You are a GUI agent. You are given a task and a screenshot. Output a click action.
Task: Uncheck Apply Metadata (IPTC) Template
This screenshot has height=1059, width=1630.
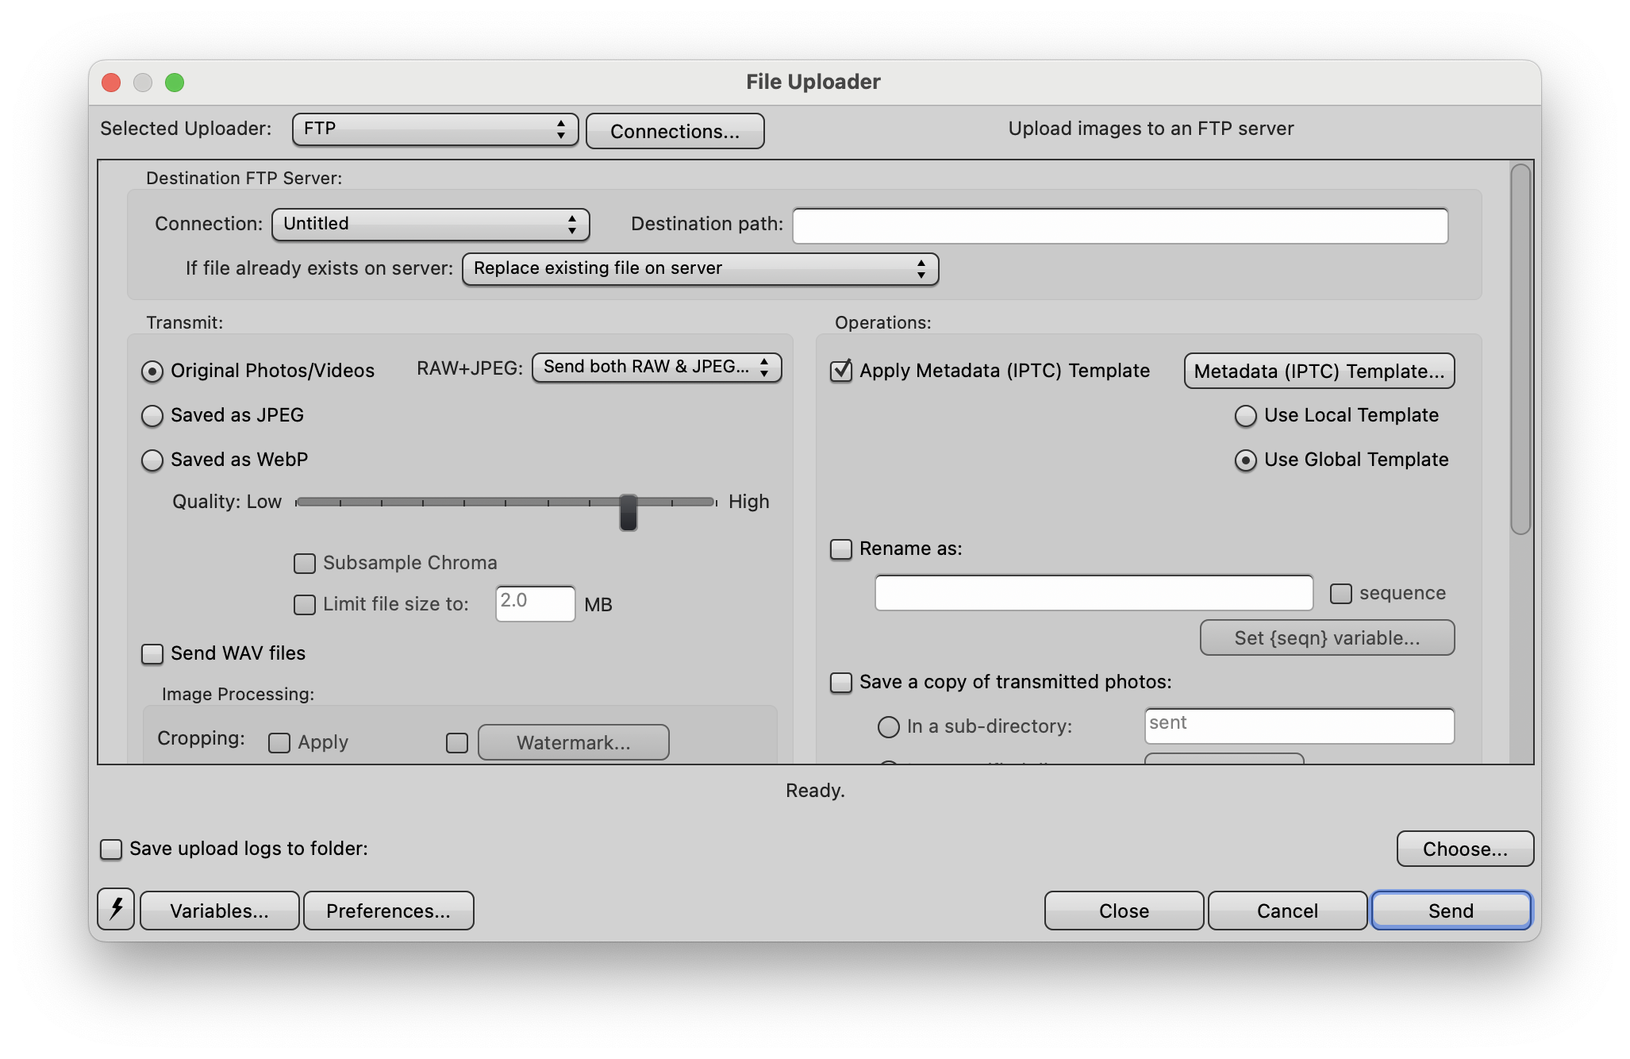click(x=841, y=371)
